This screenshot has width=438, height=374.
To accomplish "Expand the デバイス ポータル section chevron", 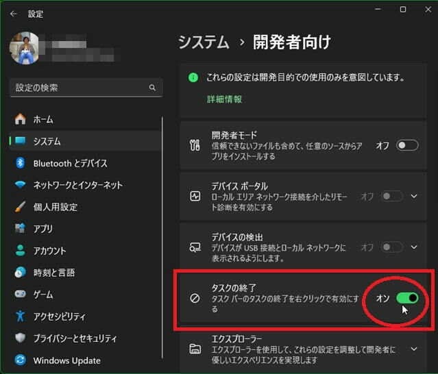I will [x=414, y=197].
